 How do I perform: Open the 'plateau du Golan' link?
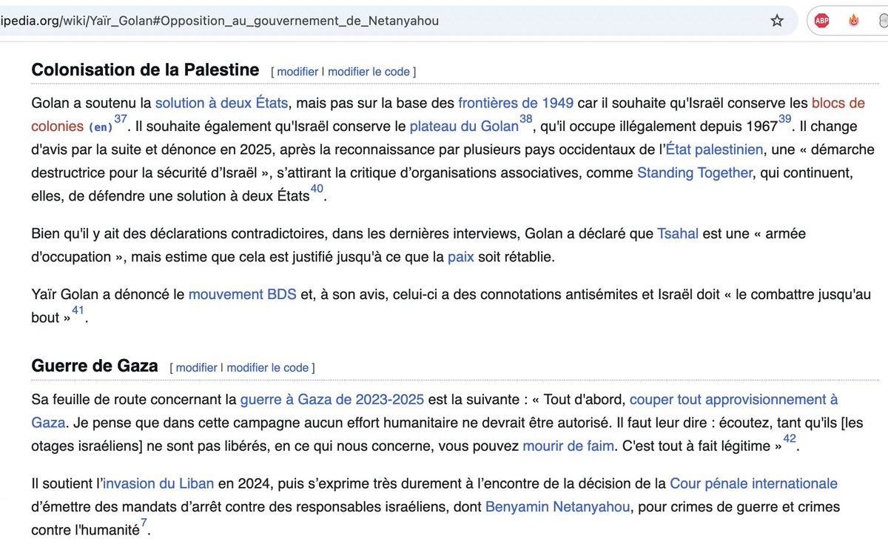464,127
